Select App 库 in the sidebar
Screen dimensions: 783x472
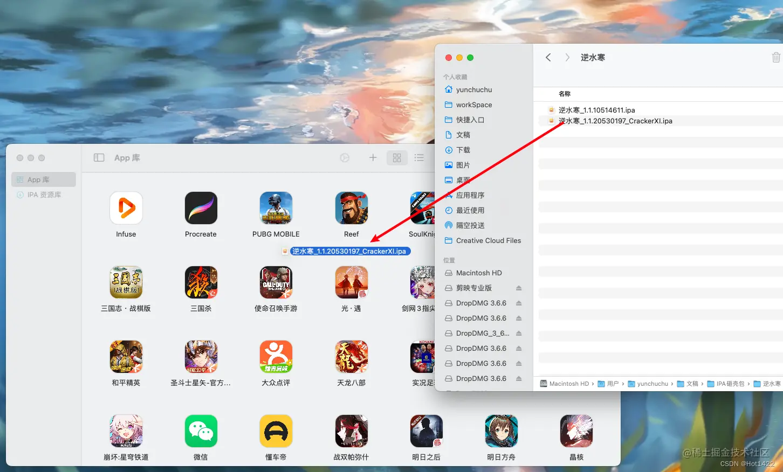(44, 179)
